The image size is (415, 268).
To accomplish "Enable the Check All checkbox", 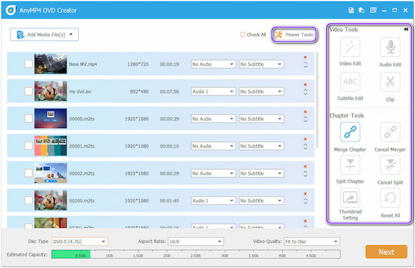I will click(x=243, y=35).
